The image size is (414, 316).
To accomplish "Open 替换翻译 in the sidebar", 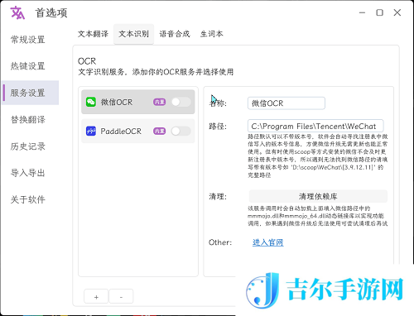I will (x=27, y=119).
